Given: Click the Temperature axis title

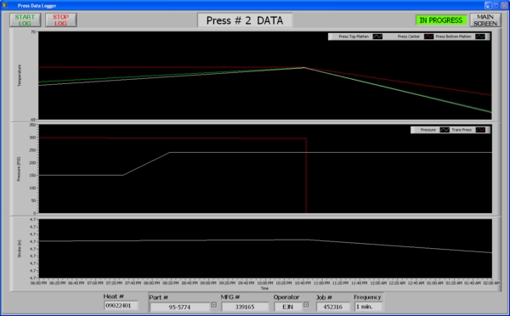Looking at the screenshot, I should [20, 76].
